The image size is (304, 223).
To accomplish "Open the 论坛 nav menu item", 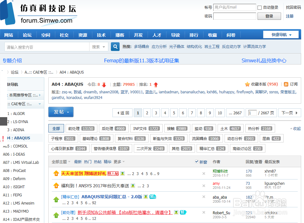I will (x=27, y=35).
